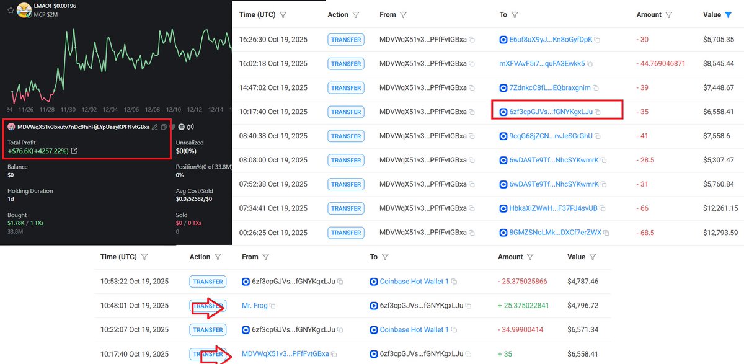Open the Action filter in the four-row table

pos(218,257)
